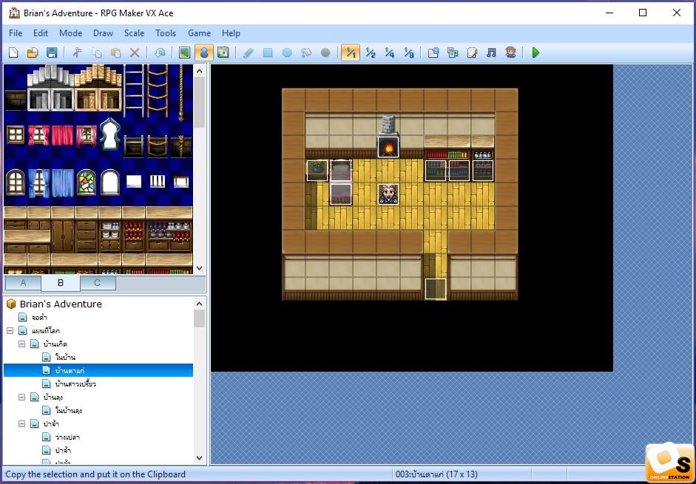Collapse the บ้านเกิด map node

click(x=21, y=344)
